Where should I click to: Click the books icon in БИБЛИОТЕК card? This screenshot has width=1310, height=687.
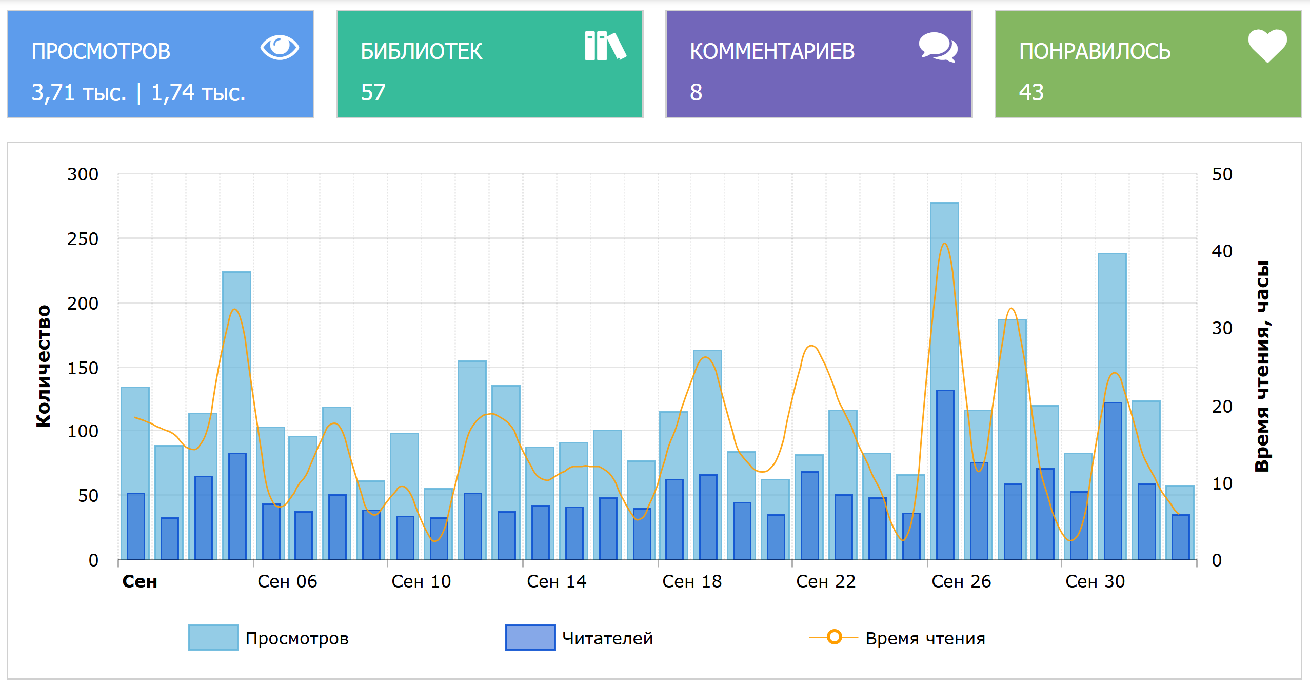(605, 46)
